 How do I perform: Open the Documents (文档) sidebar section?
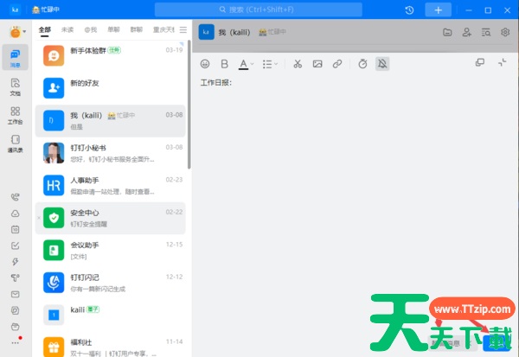[x=16, y=86]
